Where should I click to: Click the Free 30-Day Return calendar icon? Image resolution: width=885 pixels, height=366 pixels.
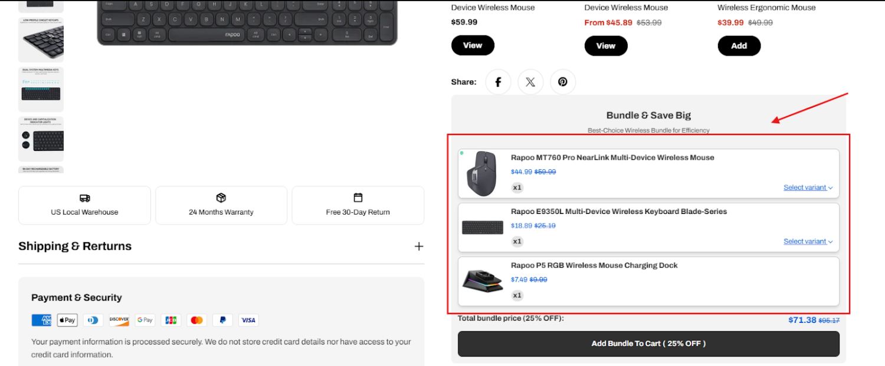pos(358,197)
